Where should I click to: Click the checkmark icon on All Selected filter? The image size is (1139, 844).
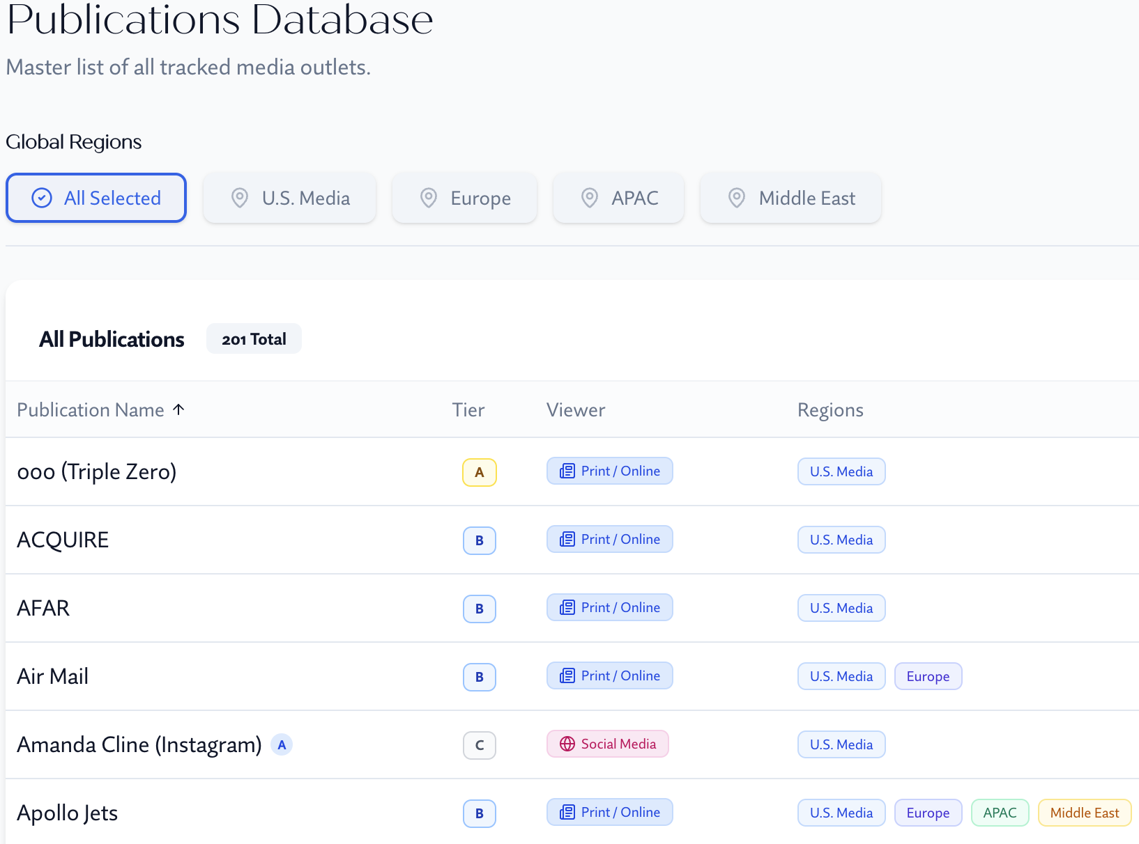tap(41, 198)
